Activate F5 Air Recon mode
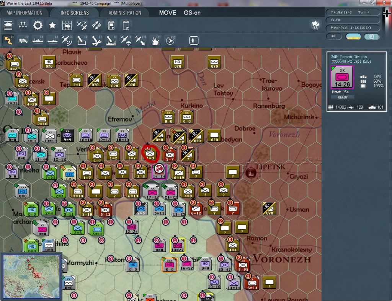 [x=67, y=41]
